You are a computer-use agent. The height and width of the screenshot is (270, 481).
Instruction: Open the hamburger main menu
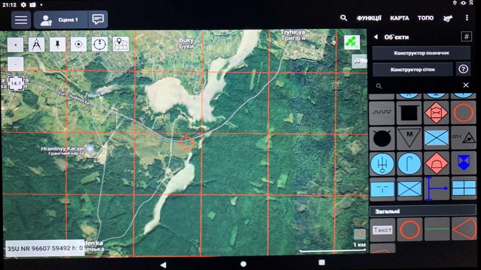21,20
